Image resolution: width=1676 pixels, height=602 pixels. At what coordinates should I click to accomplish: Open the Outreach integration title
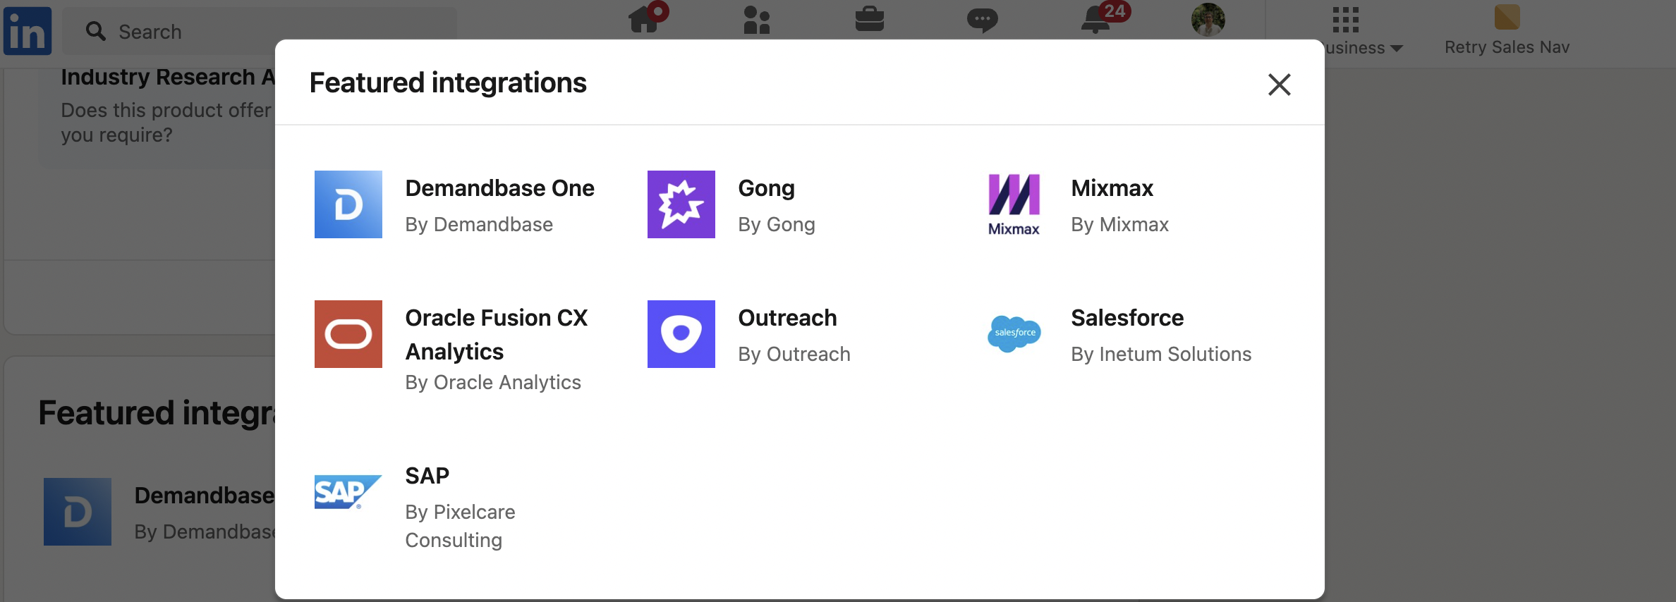(x=787, y=318)
